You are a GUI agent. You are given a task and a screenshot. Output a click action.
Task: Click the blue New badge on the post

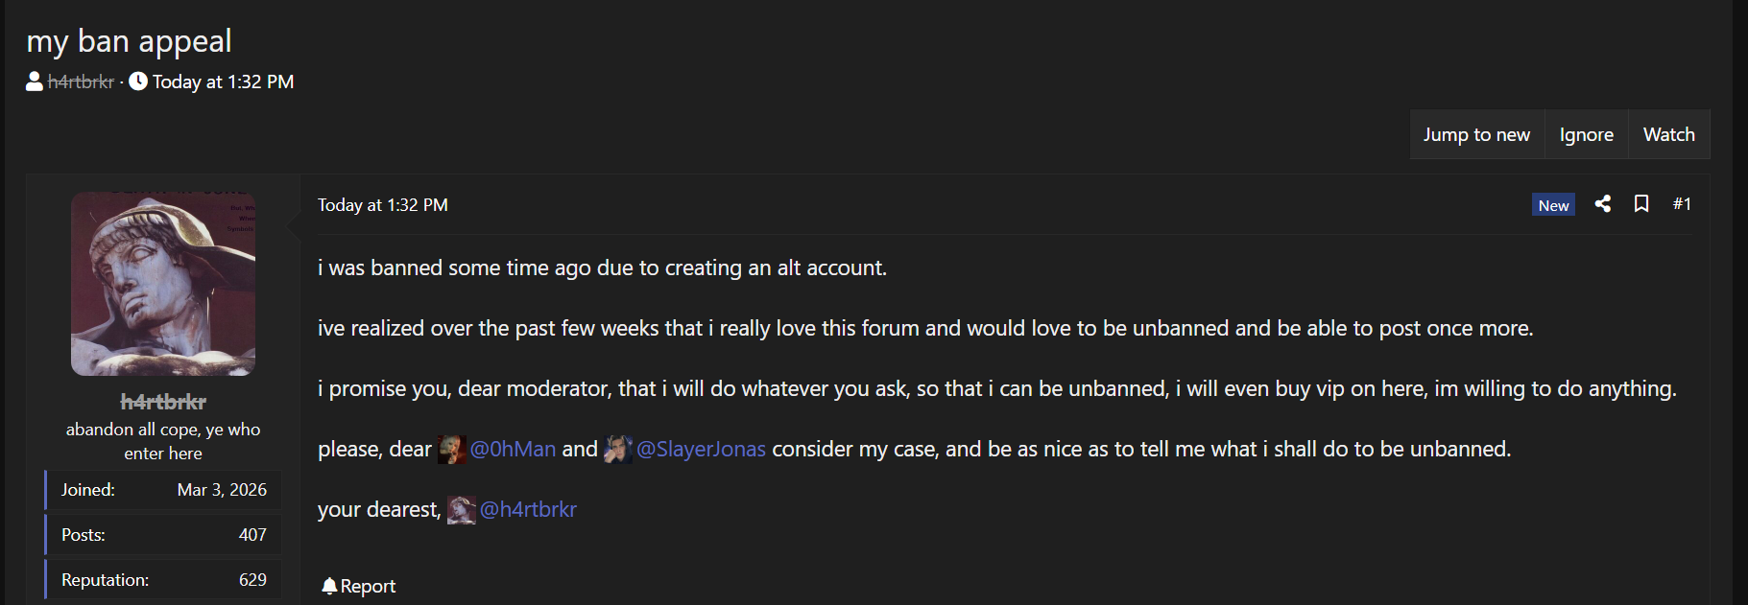click(x=1553, y=205)
